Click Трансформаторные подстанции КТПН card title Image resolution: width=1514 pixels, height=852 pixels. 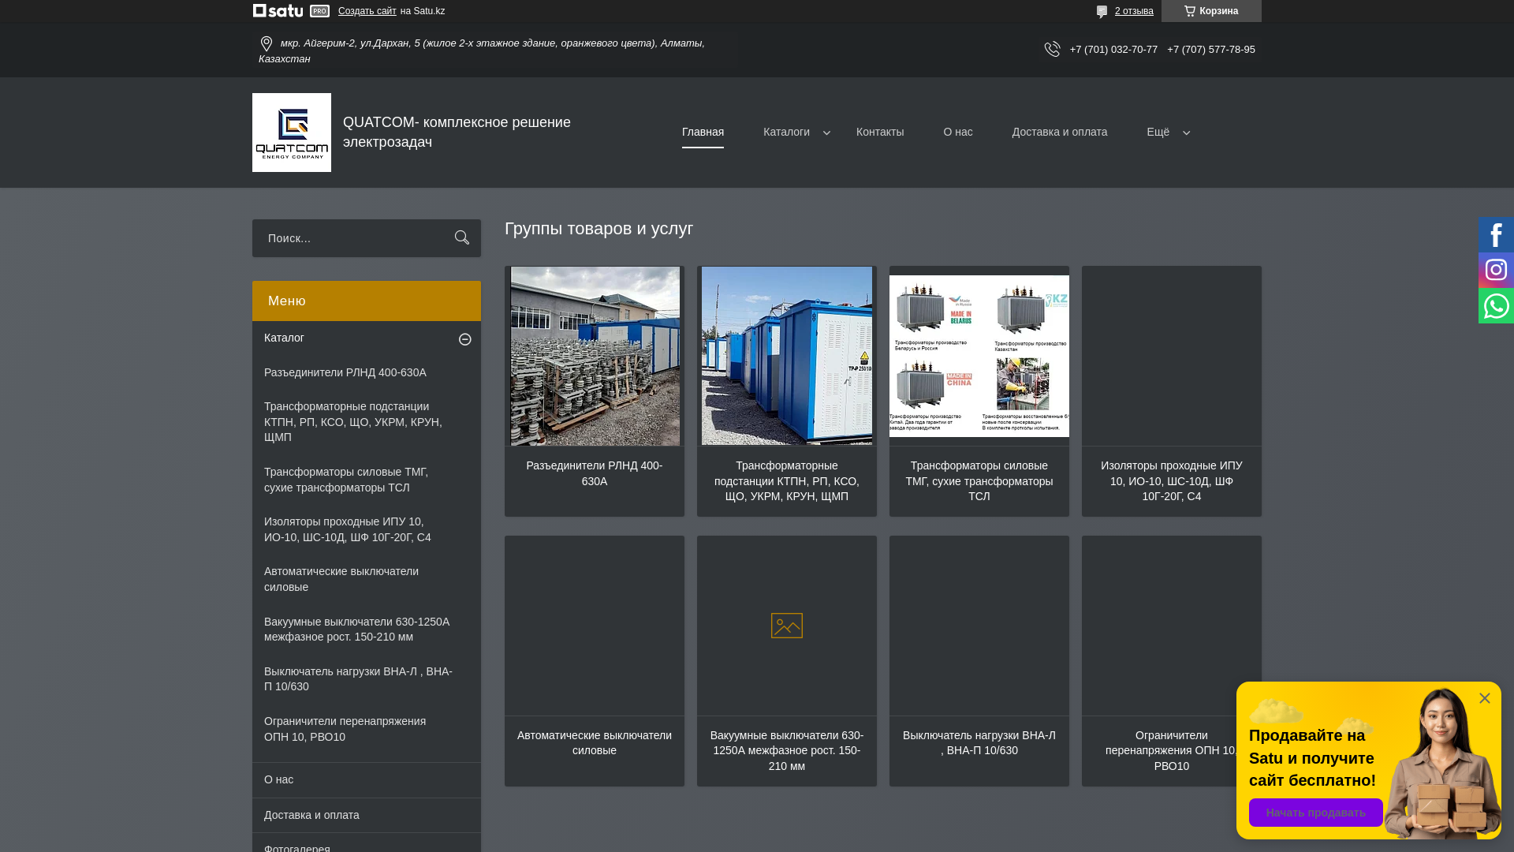(x=787, y=481)
